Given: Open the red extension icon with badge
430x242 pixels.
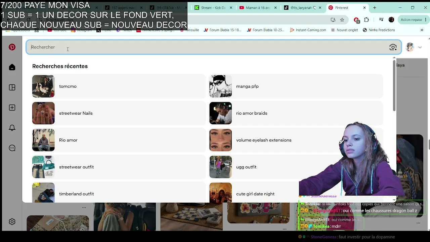Looking at the screenshot, I should click(x=356, y=20).
